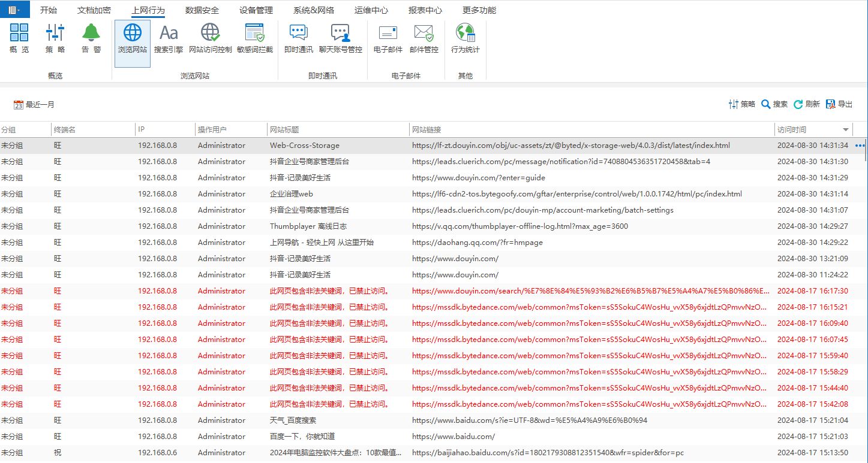Click the 导出 export button
The height and width of the screenshot is (463, 868).
tap(839, 104)
